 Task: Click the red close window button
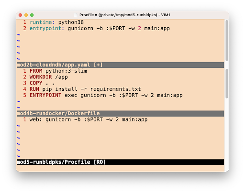click(x=20, y=15)
